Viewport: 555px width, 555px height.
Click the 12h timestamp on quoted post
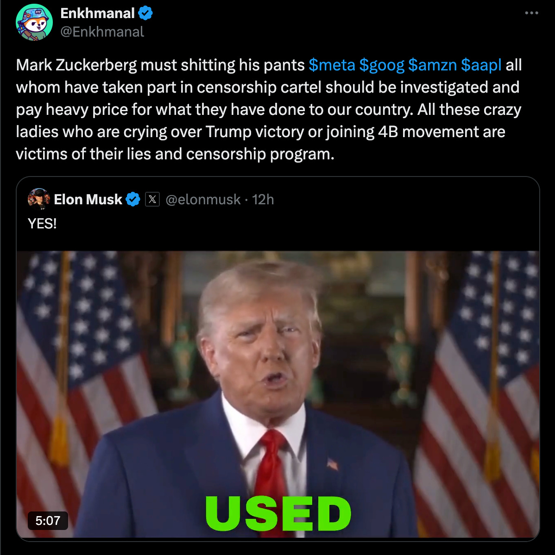263,200
